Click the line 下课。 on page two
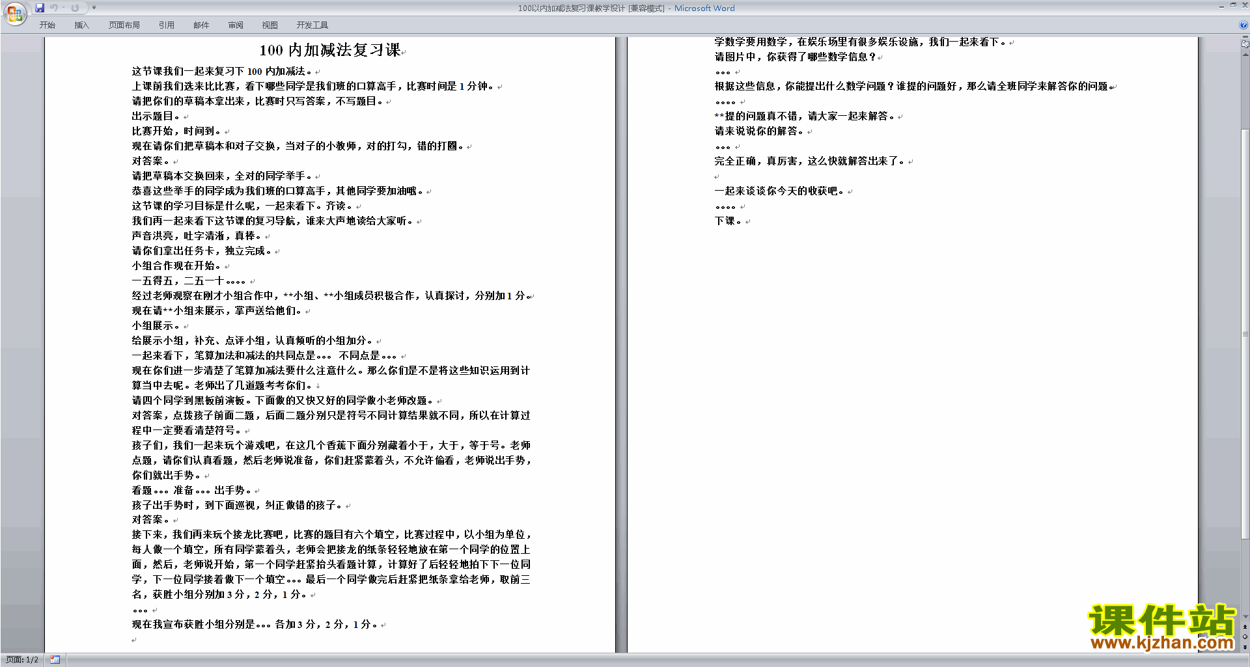Viewport: 1250px width, 667px height. [x=729, y=221]
